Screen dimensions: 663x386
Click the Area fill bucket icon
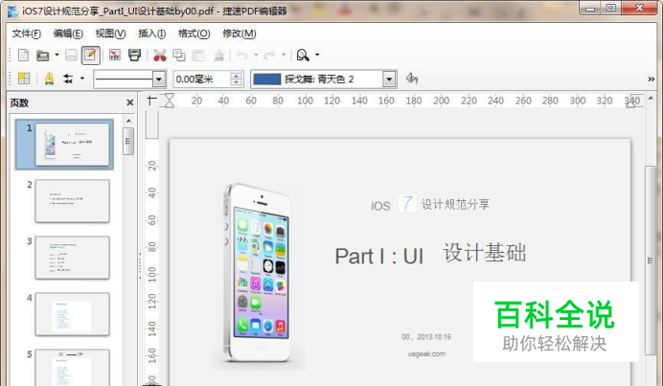click(412, 79)
